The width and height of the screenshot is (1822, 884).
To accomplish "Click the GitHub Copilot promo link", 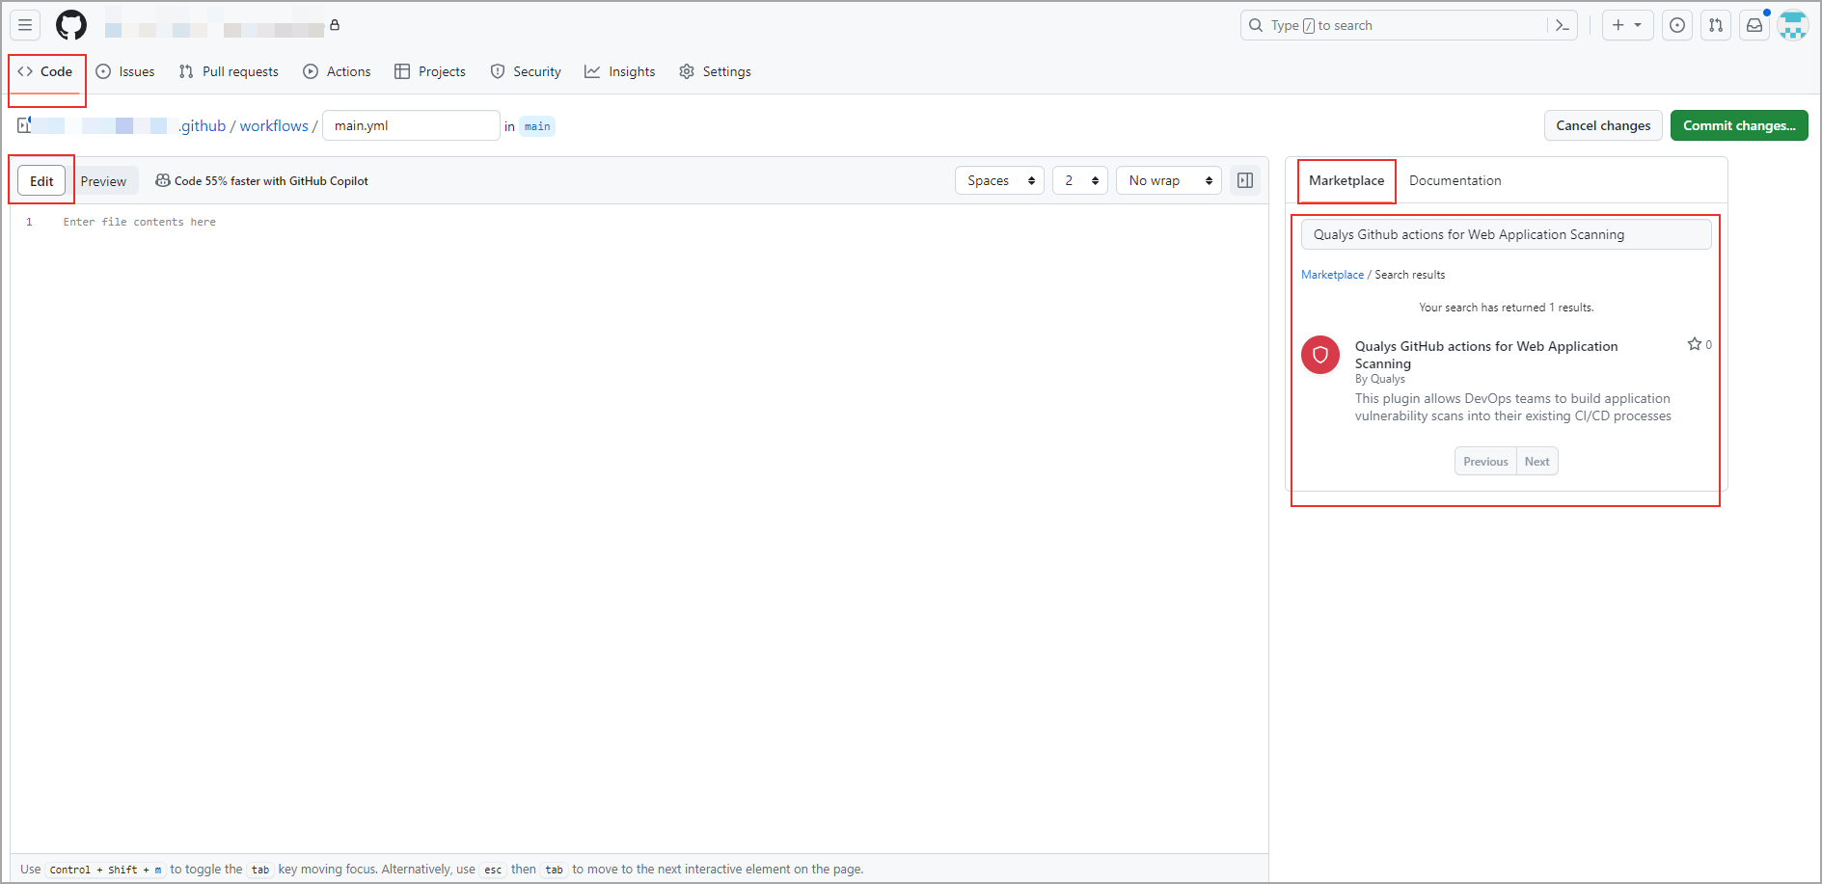I will click(x=262, y=181).
